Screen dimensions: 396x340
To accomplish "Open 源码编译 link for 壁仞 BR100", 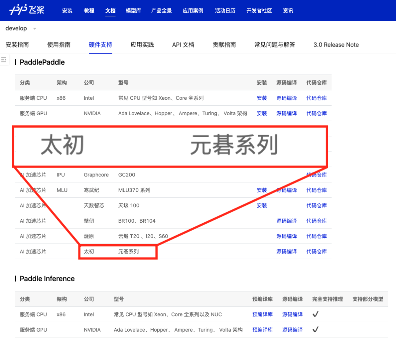I will click(286, 221).
